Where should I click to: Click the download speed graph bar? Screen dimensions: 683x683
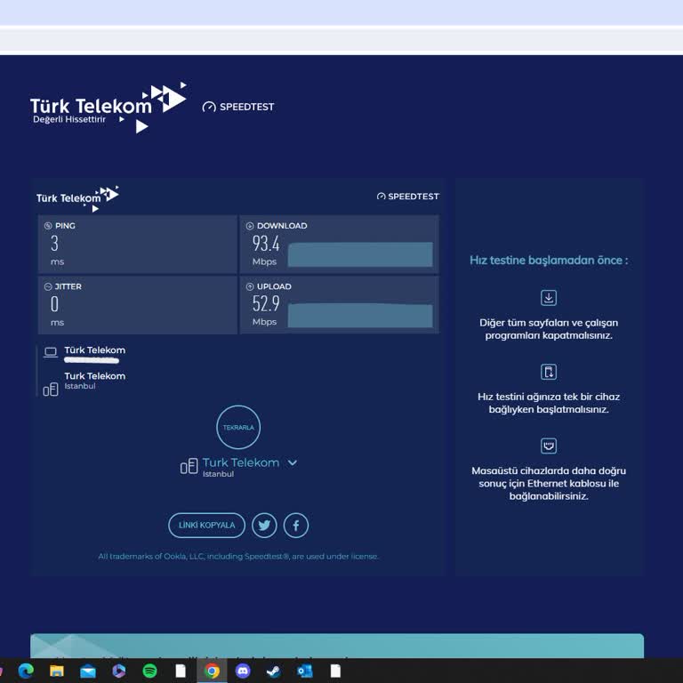(360, 254)
